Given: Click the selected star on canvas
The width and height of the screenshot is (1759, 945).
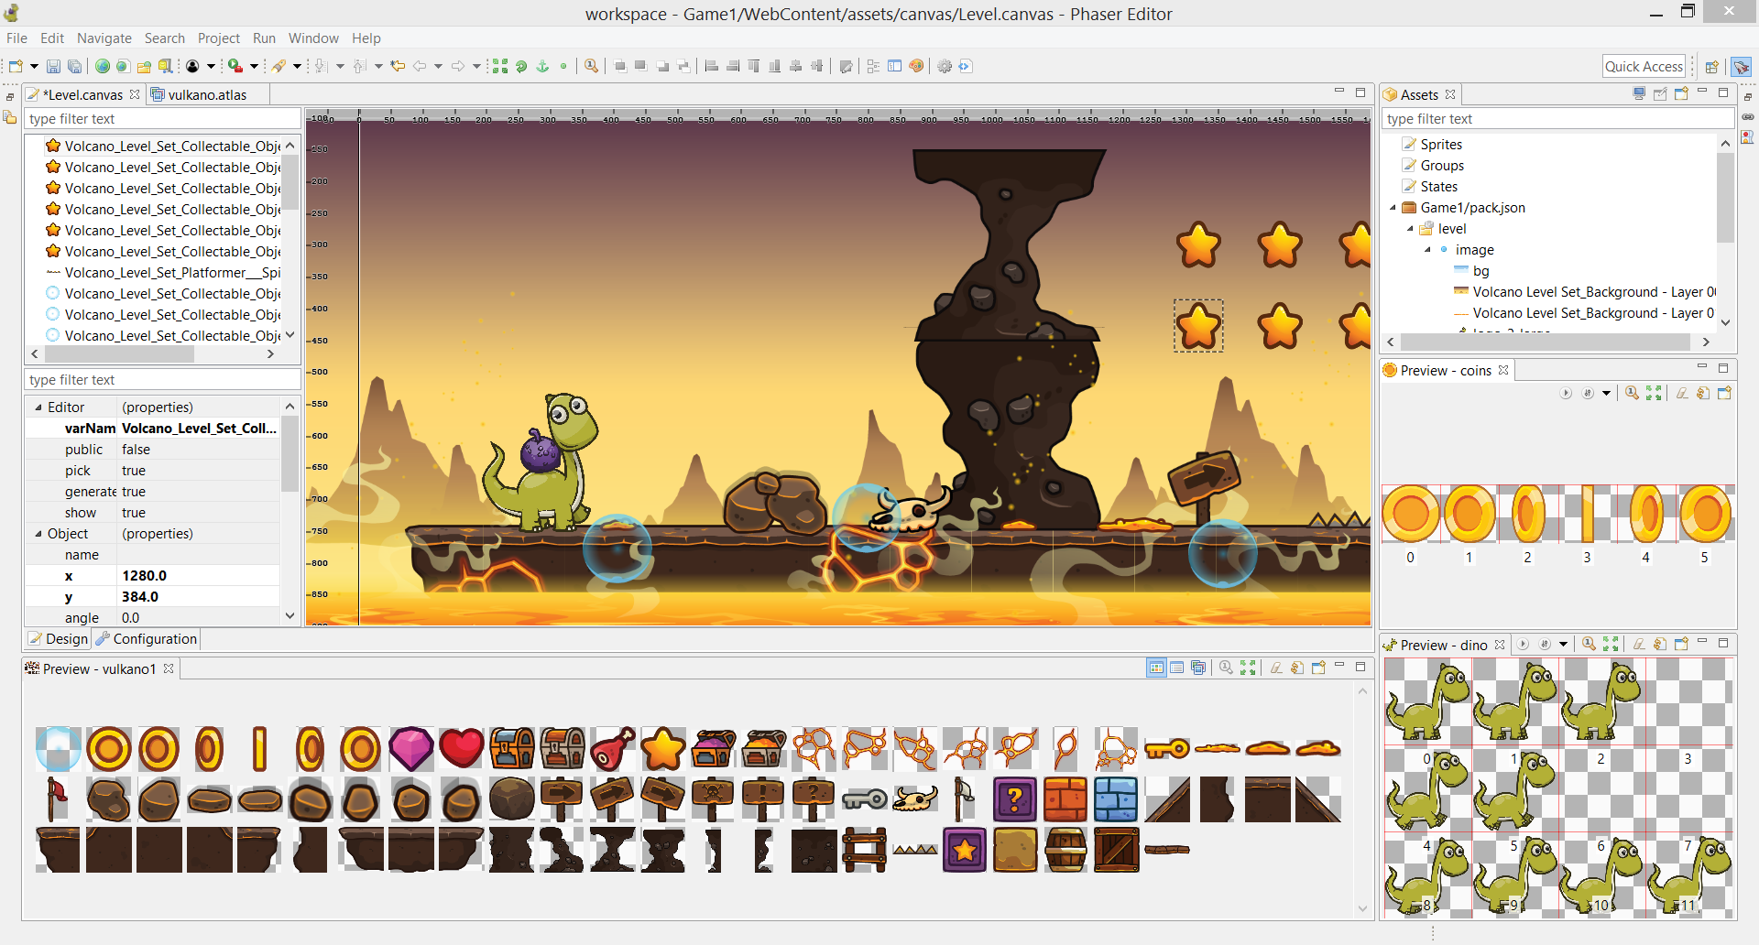Looking at the screenshot, I should (1198, 326).
